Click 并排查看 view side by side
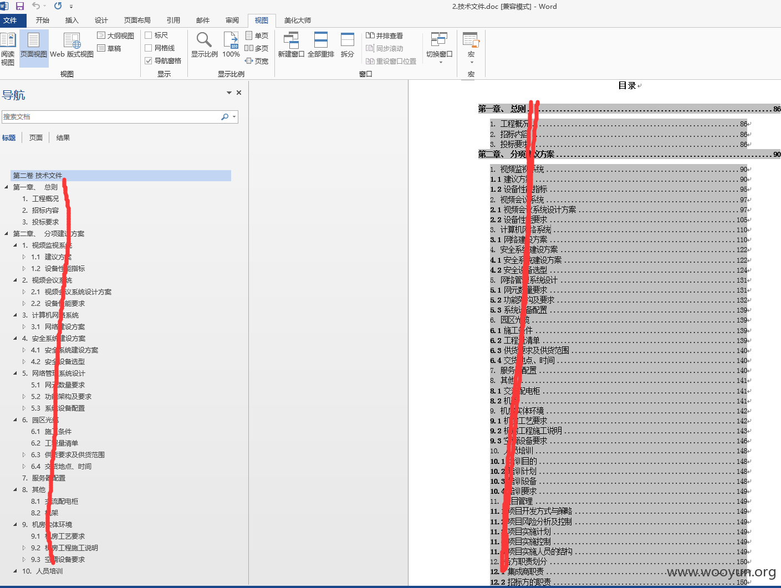 pos(384,35)
